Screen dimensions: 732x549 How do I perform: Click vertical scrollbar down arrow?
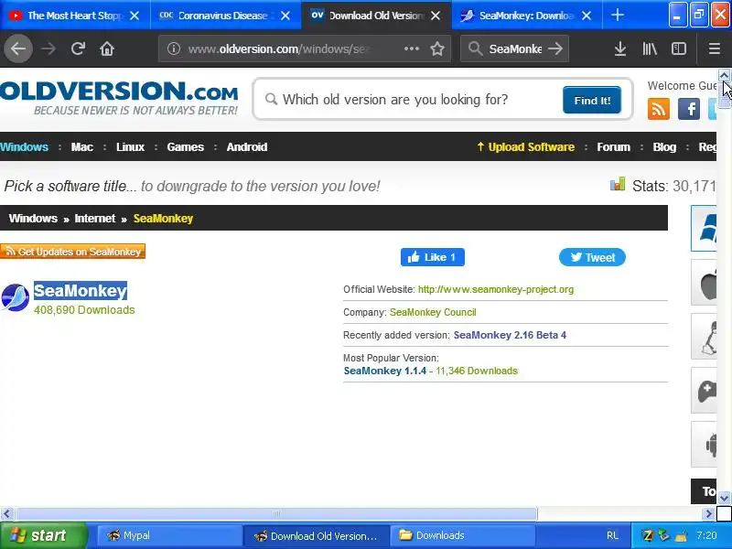click(x=724, y=498)
